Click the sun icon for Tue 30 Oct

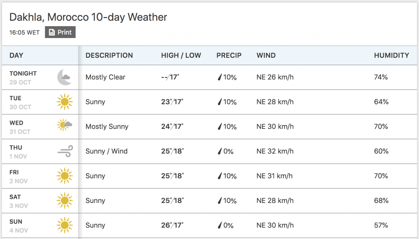[65, 101]
